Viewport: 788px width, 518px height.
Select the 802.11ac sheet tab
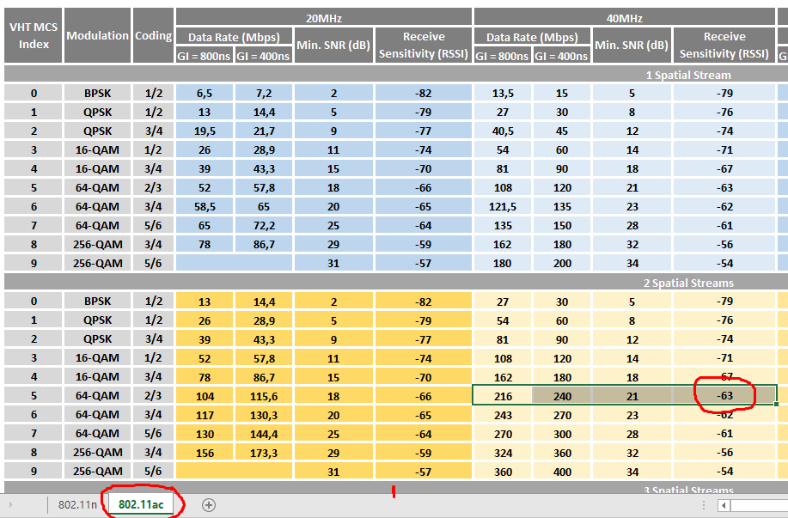click(141, 504)
